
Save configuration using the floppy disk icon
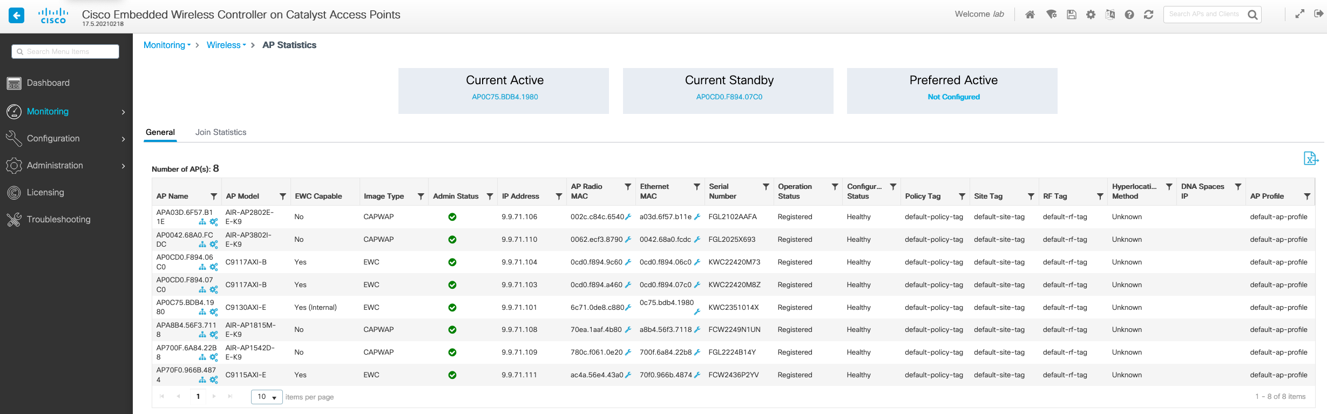tap(1072, 15)
